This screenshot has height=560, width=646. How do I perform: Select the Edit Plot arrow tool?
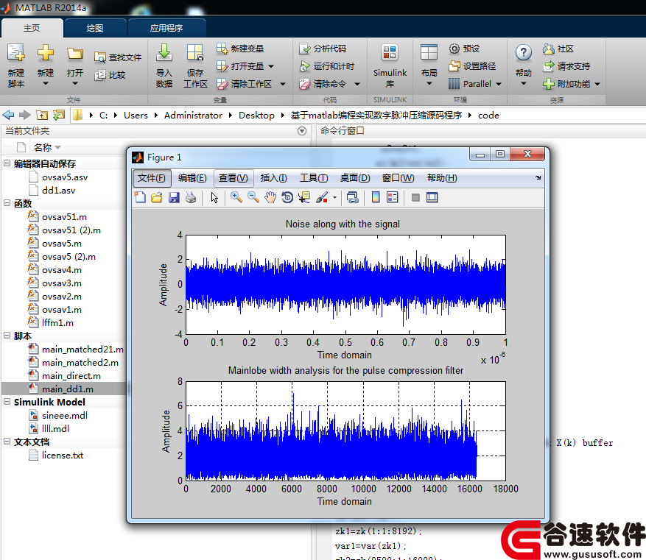tap(214, 197)
